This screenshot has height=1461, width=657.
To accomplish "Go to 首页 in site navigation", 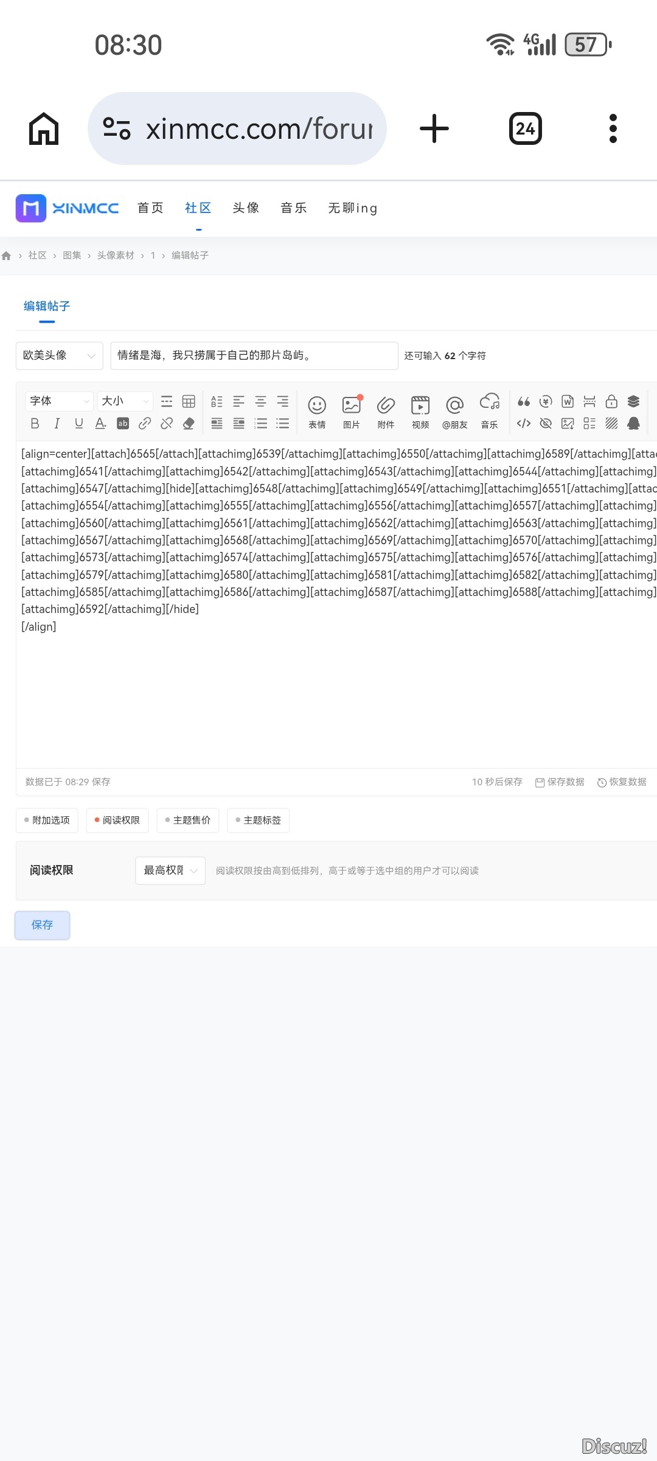I will click(x=150, y=208).
